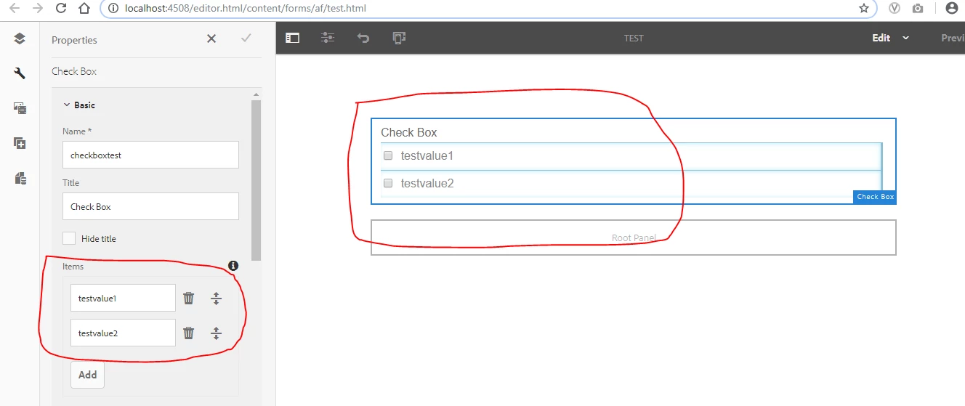Open the emulator devices icon

[398, 38]
